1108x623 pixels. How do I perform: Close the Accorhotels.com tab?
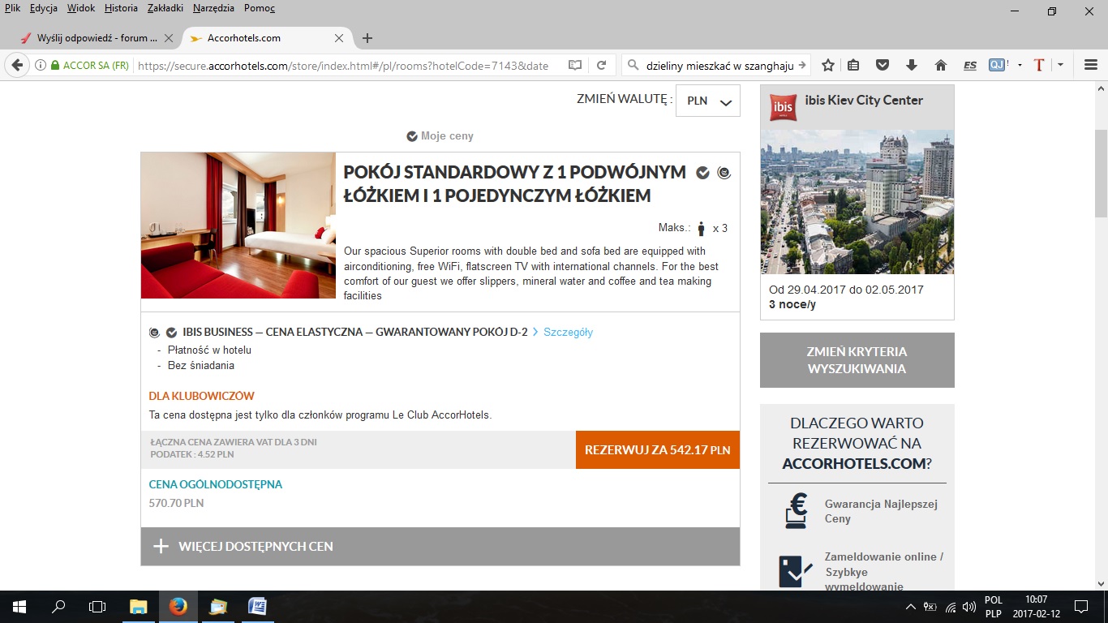point(339,38)
